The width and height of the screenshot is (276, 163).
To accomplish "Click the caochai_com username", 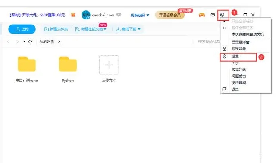I will [103, 15].
